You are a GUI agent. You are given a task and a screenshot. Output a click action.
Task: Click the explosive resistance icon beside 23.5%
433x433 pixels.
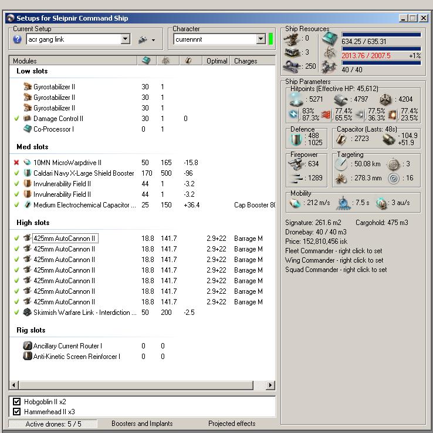pos(392,115)
